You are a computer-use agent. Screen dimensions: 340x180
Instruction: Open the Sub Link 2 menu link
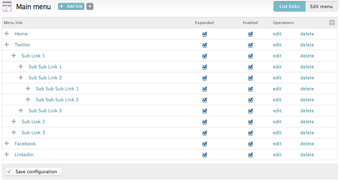click(33, 122)
